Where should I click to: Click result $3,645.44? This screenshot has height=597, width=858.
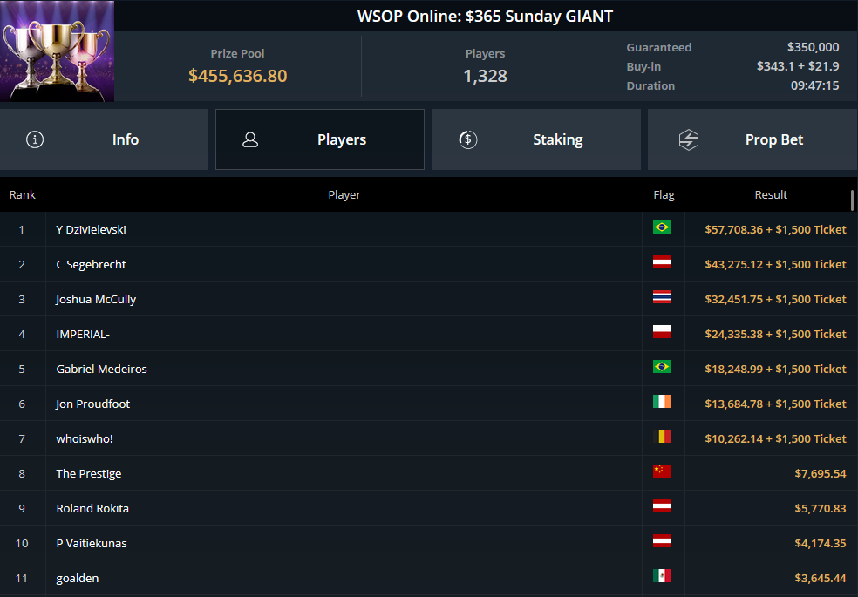coord(821,579)
